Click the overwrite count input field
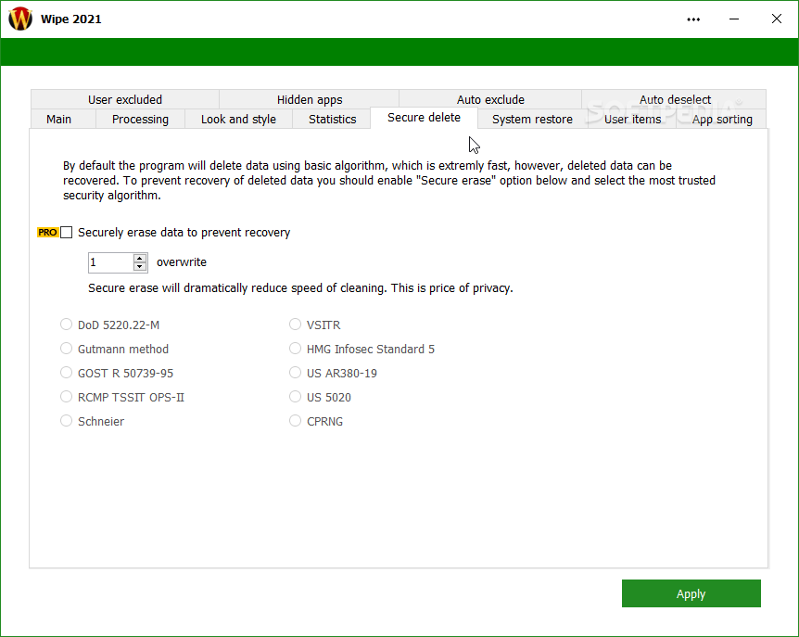The height and width of the screenshot is (637, 799). (x=110, y=262)
